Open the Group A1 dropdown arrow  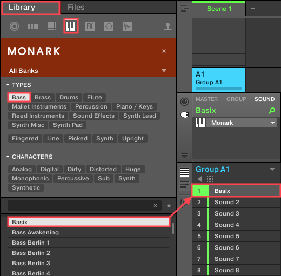coord(272,169)
